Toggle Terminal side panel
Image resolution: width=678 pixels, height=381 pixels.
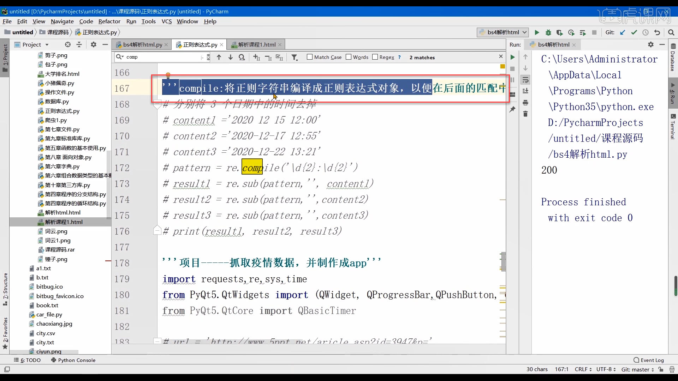point(673,126)
